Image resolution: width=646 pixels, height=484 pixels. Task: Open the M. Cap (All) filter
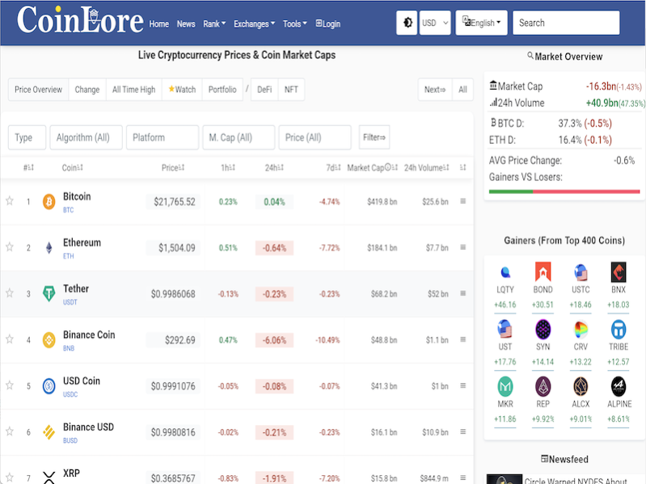[239, 137]
